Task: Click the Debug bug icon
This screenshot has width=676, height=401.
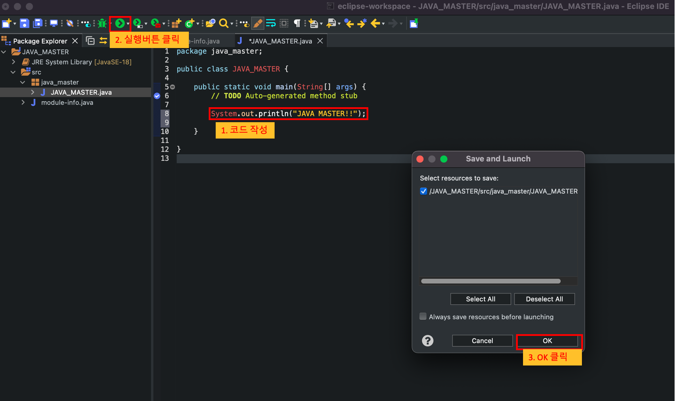Action: pyautogui.click(x=102, y=24)
